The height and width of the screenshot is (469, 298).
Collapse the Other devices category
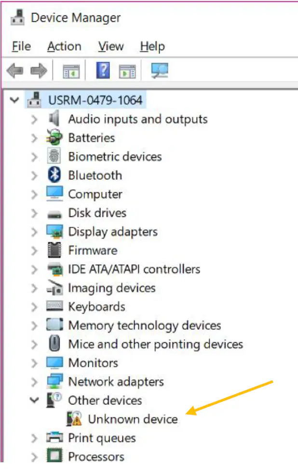34,401
